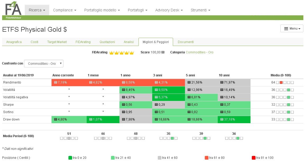The image size is (306, 162).
Task: Open the Ricerca dropdown menu
Action: 37,10
